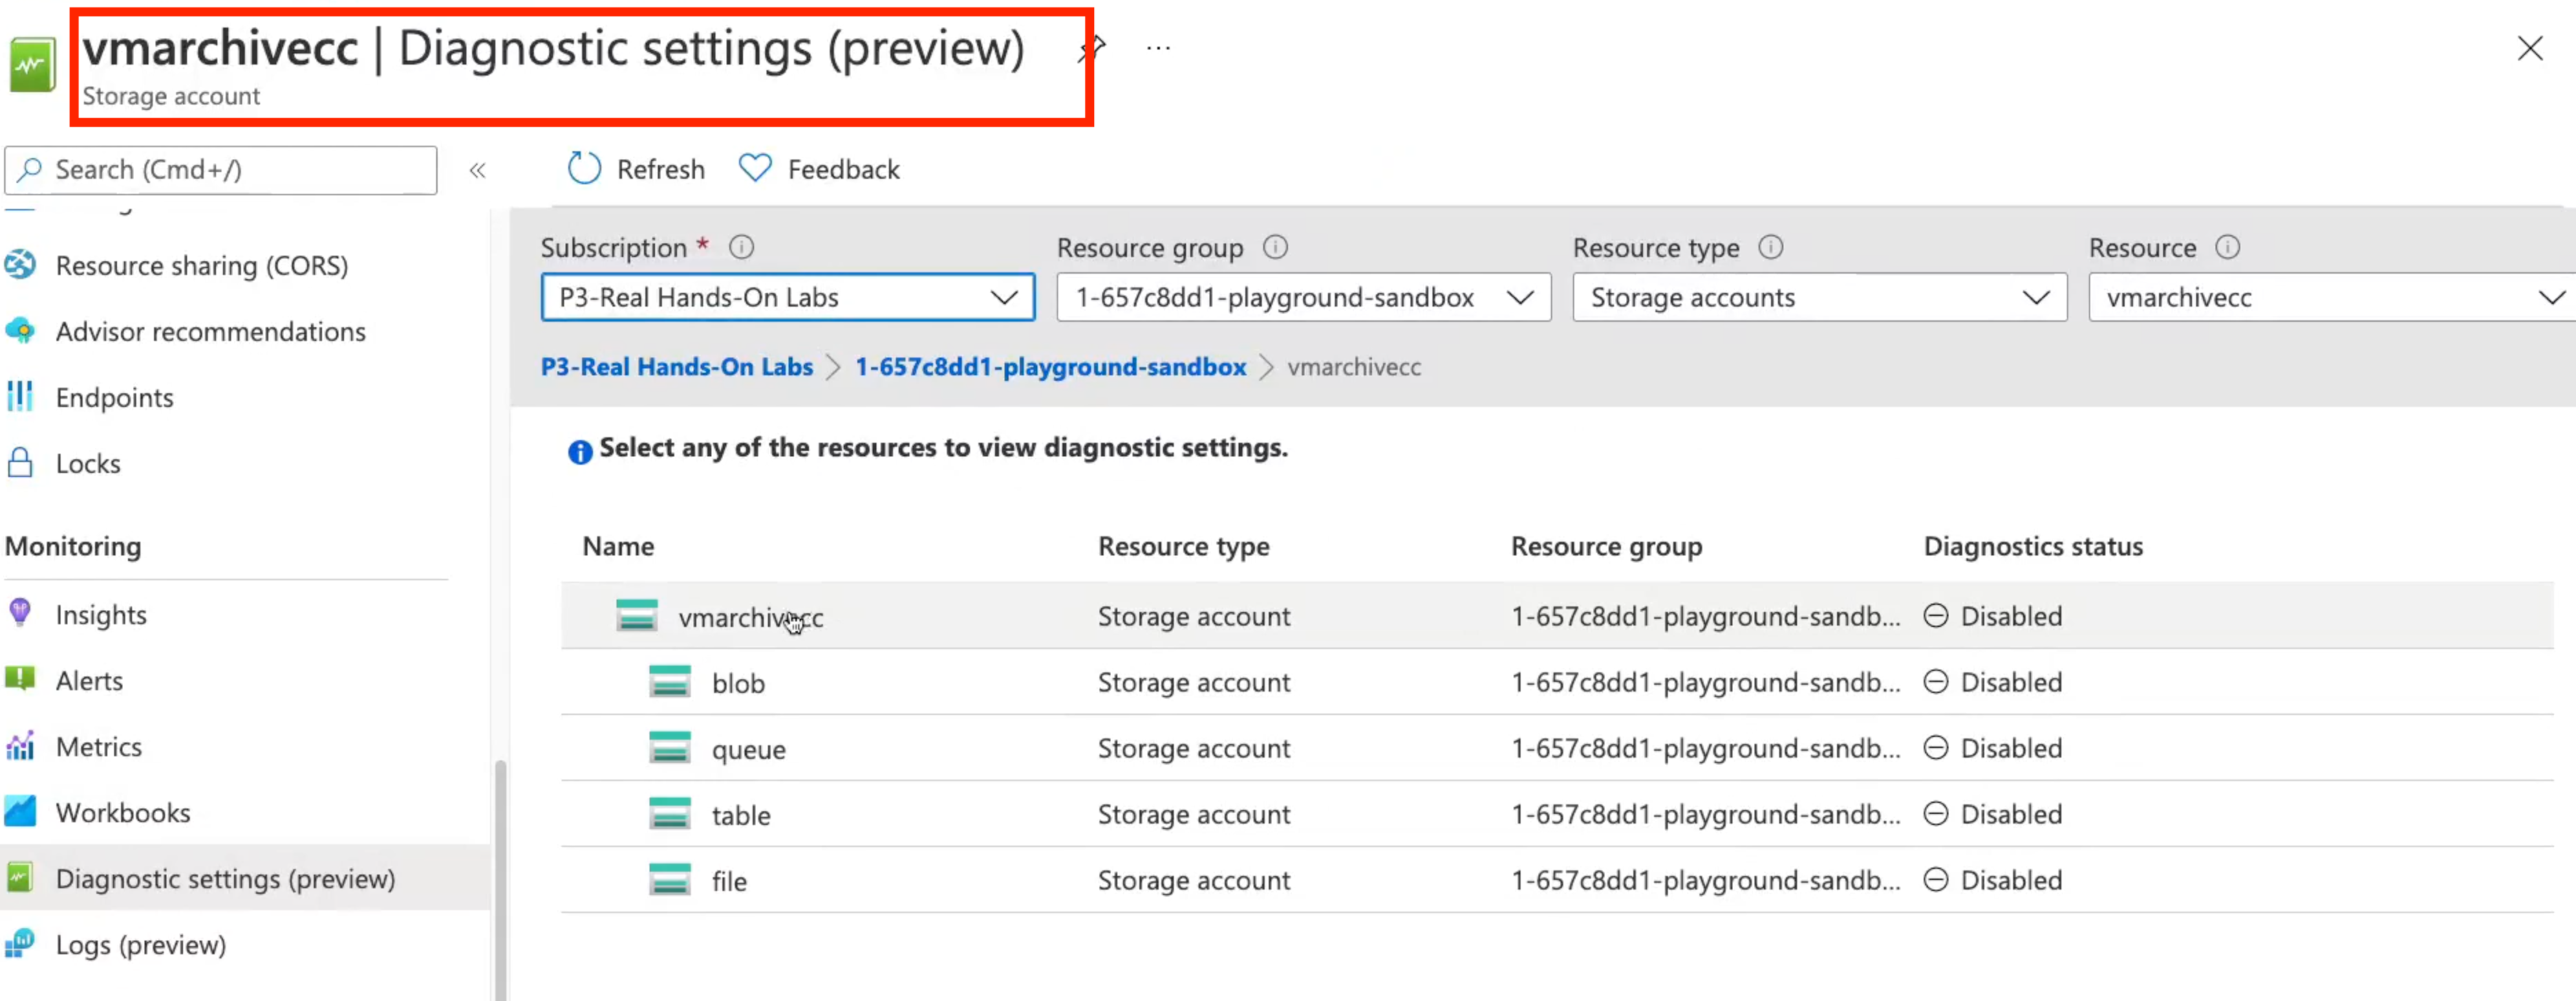
Task: Click the Disabled status in the blob row
Action: point(1993,682)
